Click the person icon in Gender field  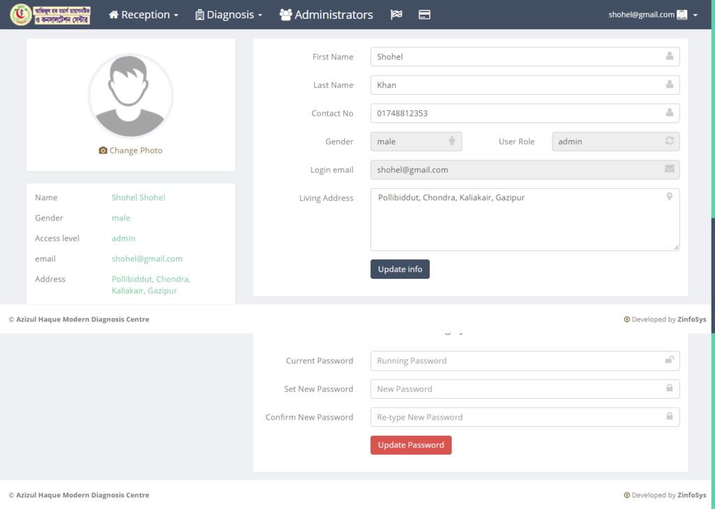click(451, 141)
